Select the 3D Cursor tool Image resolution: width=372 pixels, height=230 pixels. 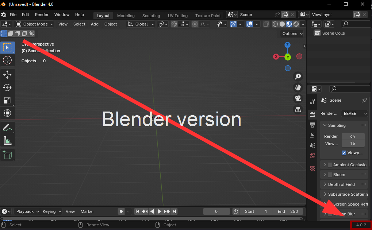point(7,61)
